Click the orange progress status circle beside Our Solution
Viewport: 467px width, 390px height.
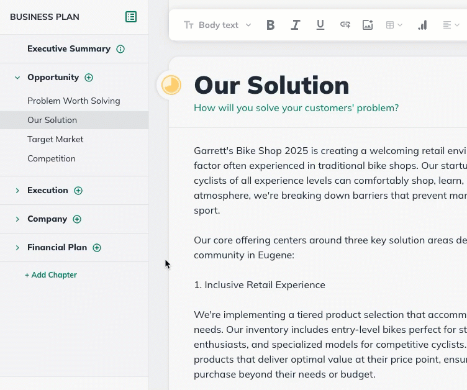[x=171, y=85]
